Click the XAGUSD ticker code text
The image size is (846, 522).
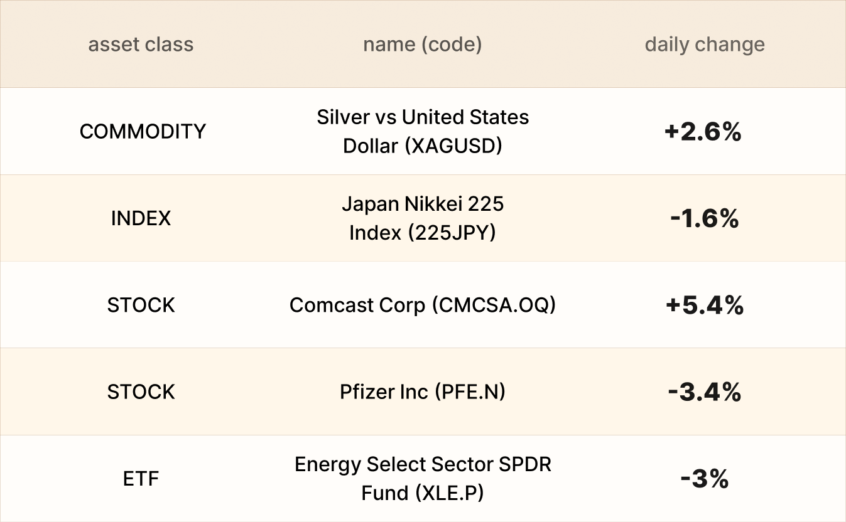click(x=453, y=146)
